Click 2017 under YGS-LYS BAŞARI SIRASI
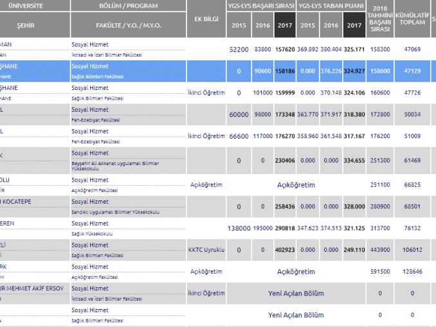This screenshot has height=327, width=436. [285, 26]
